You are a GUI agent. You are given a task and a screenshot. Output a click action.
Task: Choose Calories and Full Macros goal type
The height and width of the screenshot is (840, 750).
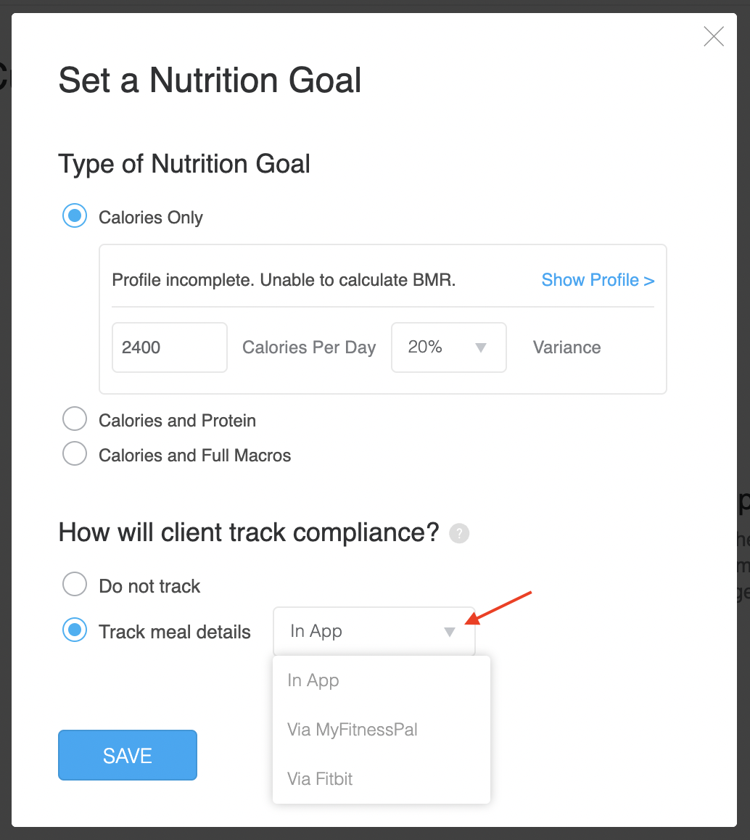75,454
